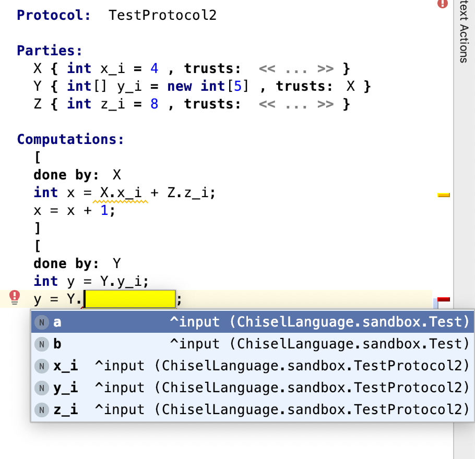This screenshot has height=459, width=475.
Task: Expand folded trusts list of party Z
Action: point(295,104)
